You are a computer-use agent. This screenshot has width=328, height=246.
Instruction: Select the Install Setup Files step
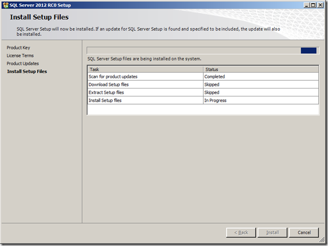coord(27,72)
